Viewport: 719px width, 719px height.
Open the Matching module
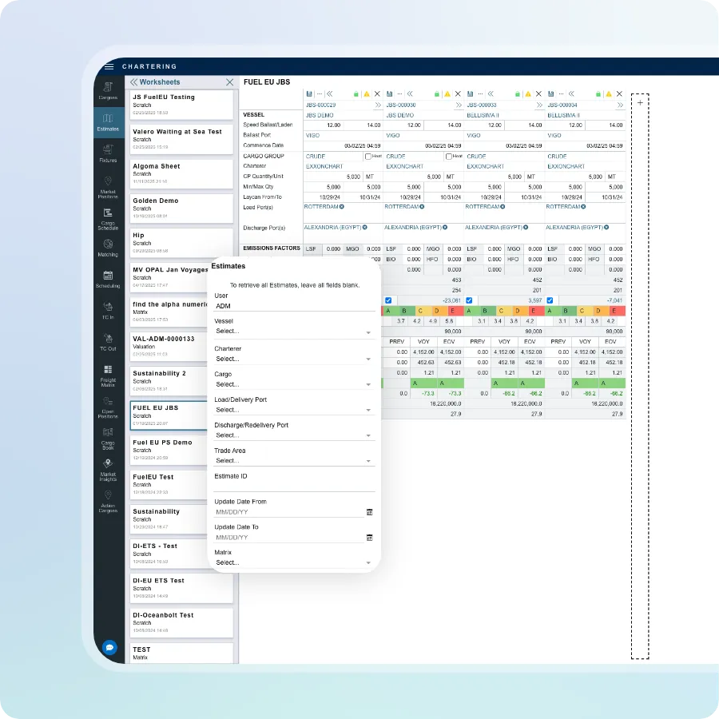(108, 248)
